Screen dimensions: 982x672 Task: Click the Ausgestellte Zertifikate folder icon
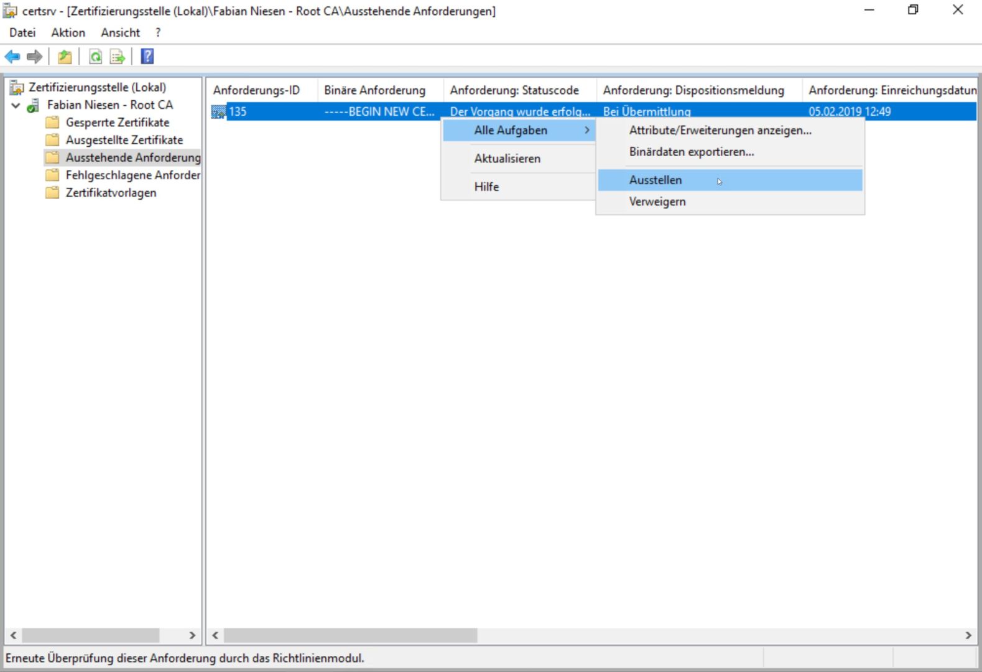(x=52, y=140)
